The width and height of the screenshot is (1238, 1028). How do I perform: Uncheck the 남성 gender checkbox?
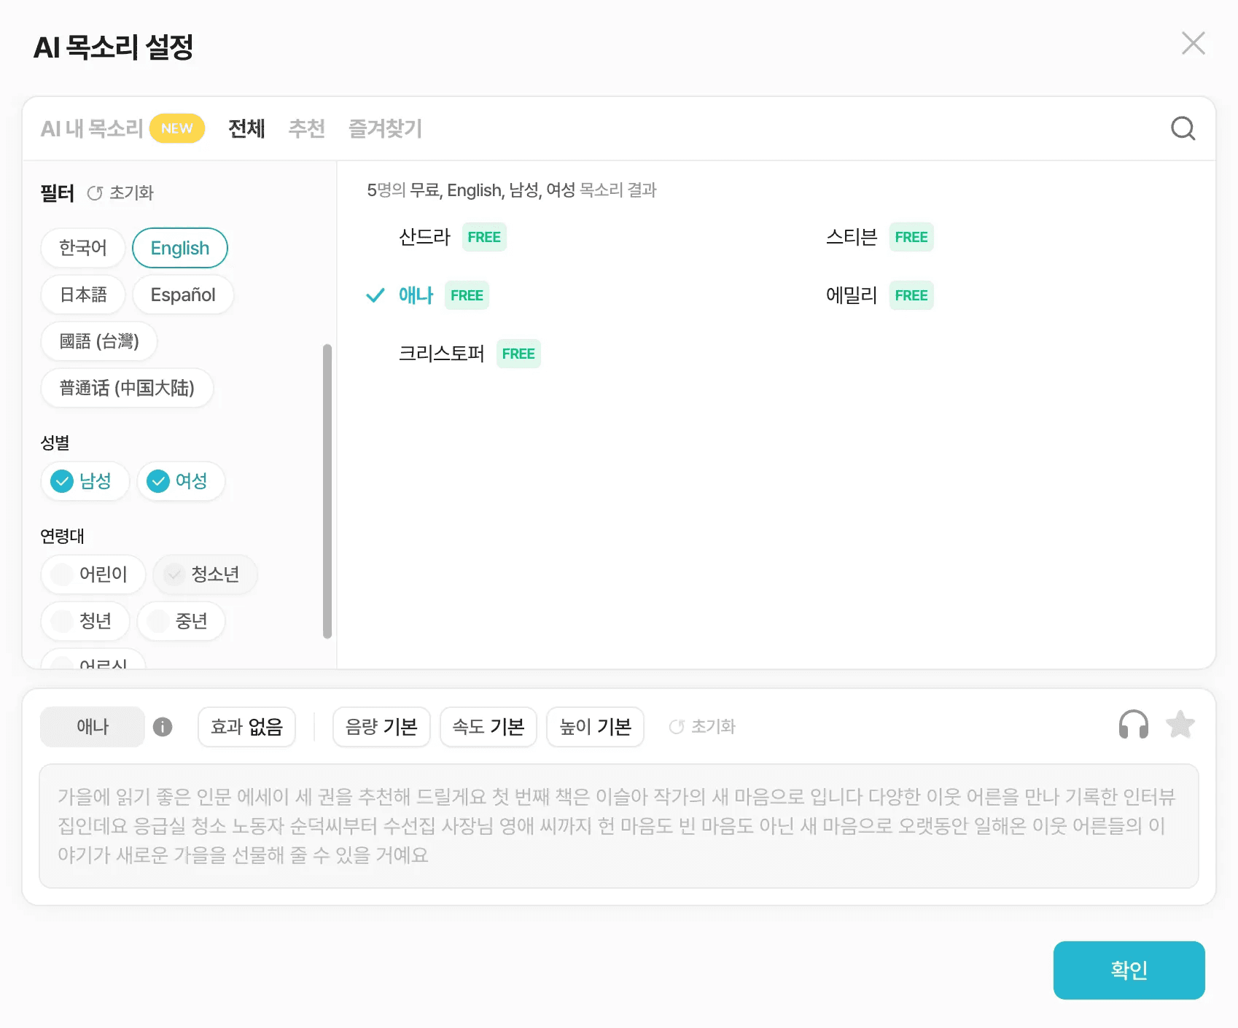click(61, 481)
